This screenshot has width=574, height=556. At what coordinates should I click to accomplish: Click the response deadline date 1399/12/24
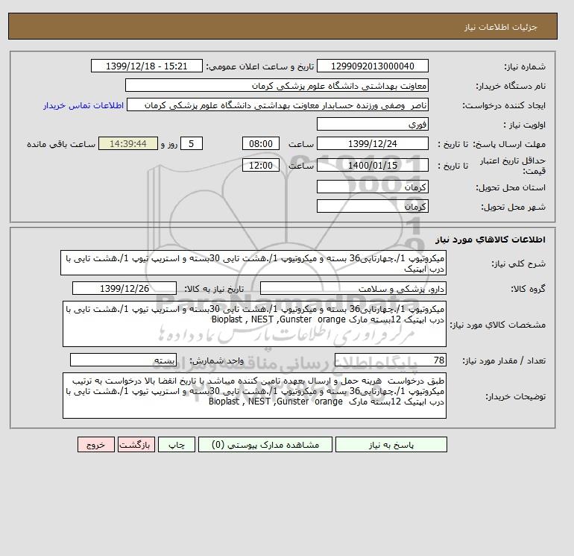click(372, 143)
